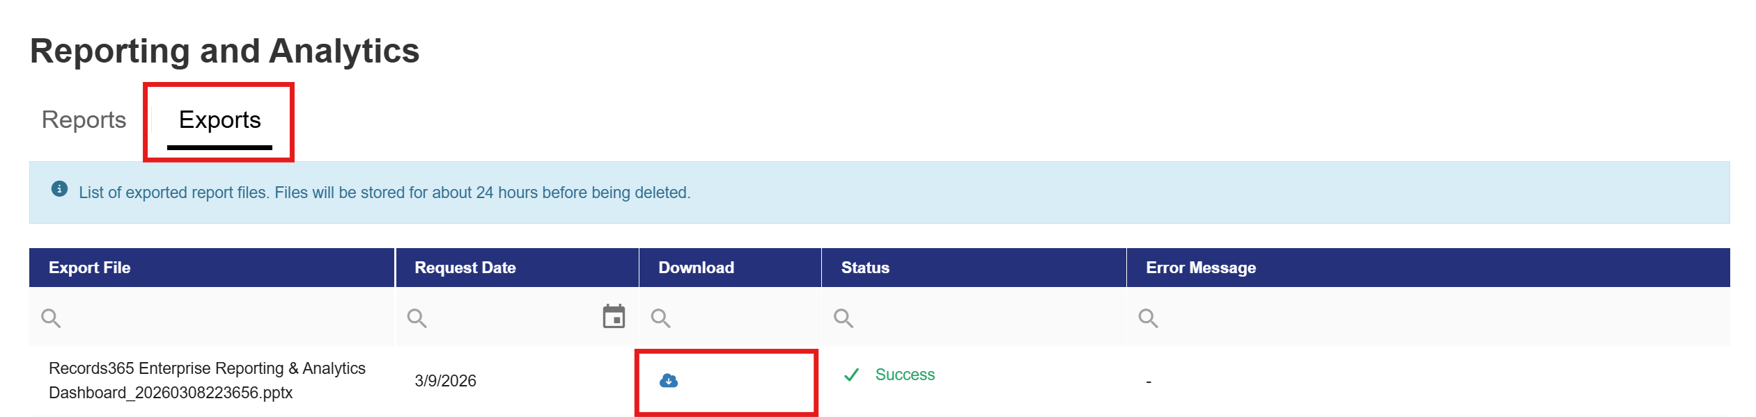Download the exported pptx file via cloud icon
The height and width of the screenshot is (417, 1756).
668,381
